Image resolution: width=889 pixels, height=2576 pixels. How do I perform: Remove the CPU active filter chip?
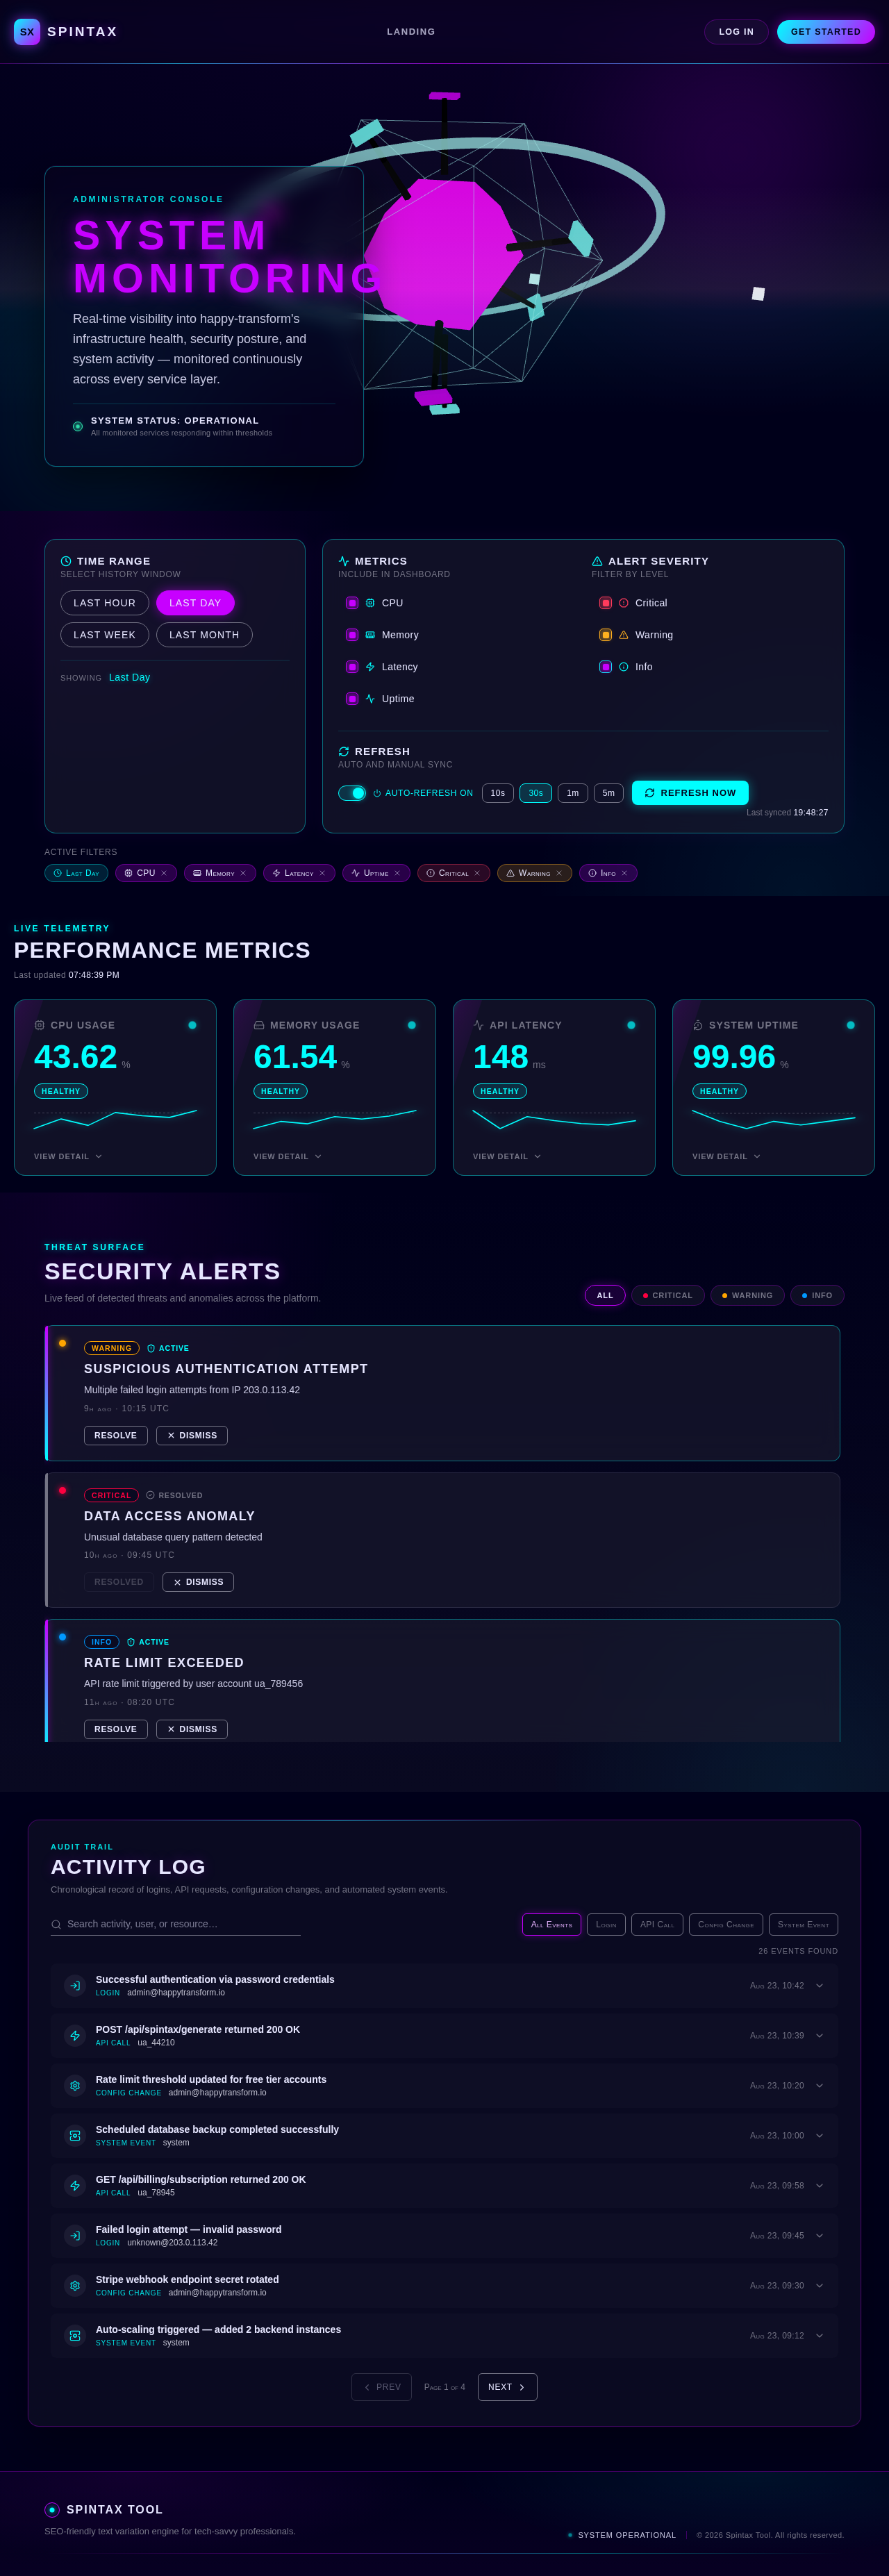point(164,873)
